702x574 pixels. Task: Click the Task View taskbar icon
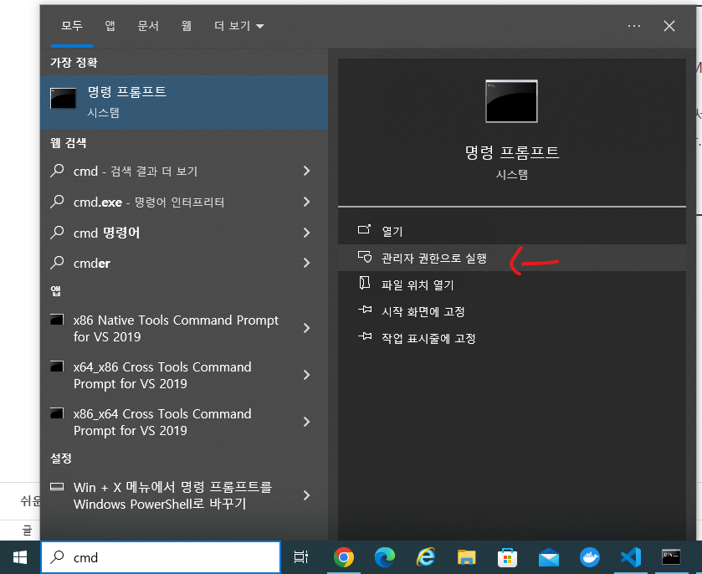pyautogui.click(x=301, y=557)
